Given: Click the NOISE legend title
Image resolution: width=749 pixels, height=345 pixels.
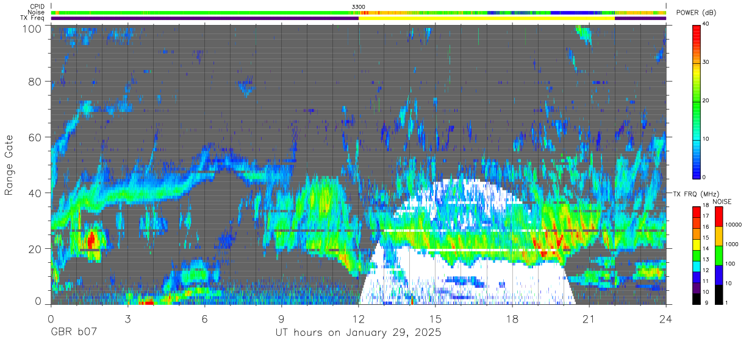Looking at the screenshot, I should (x=723, y=201).
